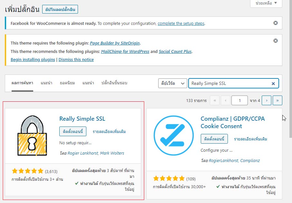Close the theme required plugins notice icon
Image resolution: width=292 pixels, height=203 pixels.
pyautogui.click(x=276, y=41)
